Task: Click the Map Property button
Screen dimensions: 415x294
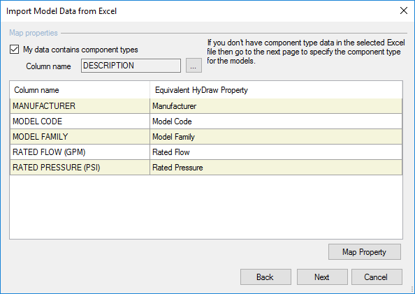Action: pyautogui.click(x=365, y=252)
